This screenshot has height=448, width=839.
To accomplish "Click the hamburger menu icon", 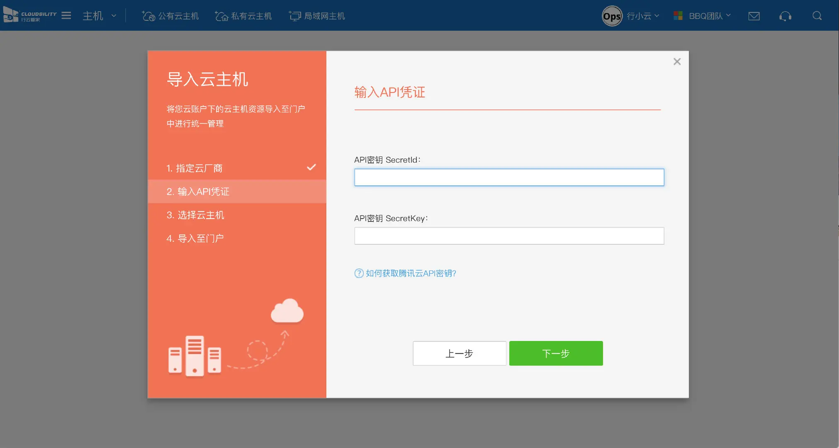I will pyautogui.click(x=66, y=16).
